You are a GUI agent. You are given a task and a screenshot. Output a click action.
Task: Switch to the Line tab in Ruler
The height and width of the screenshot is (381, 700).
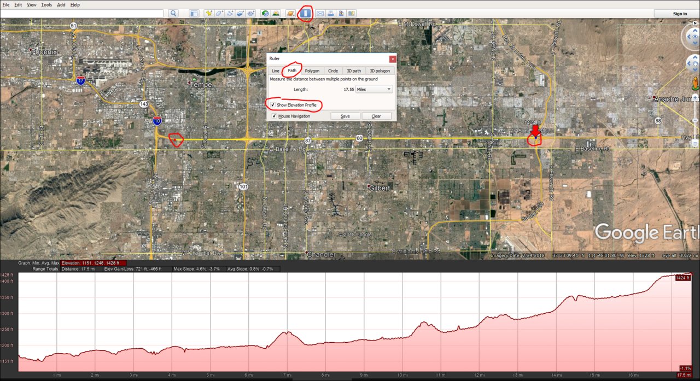click(x=275, y=71)
